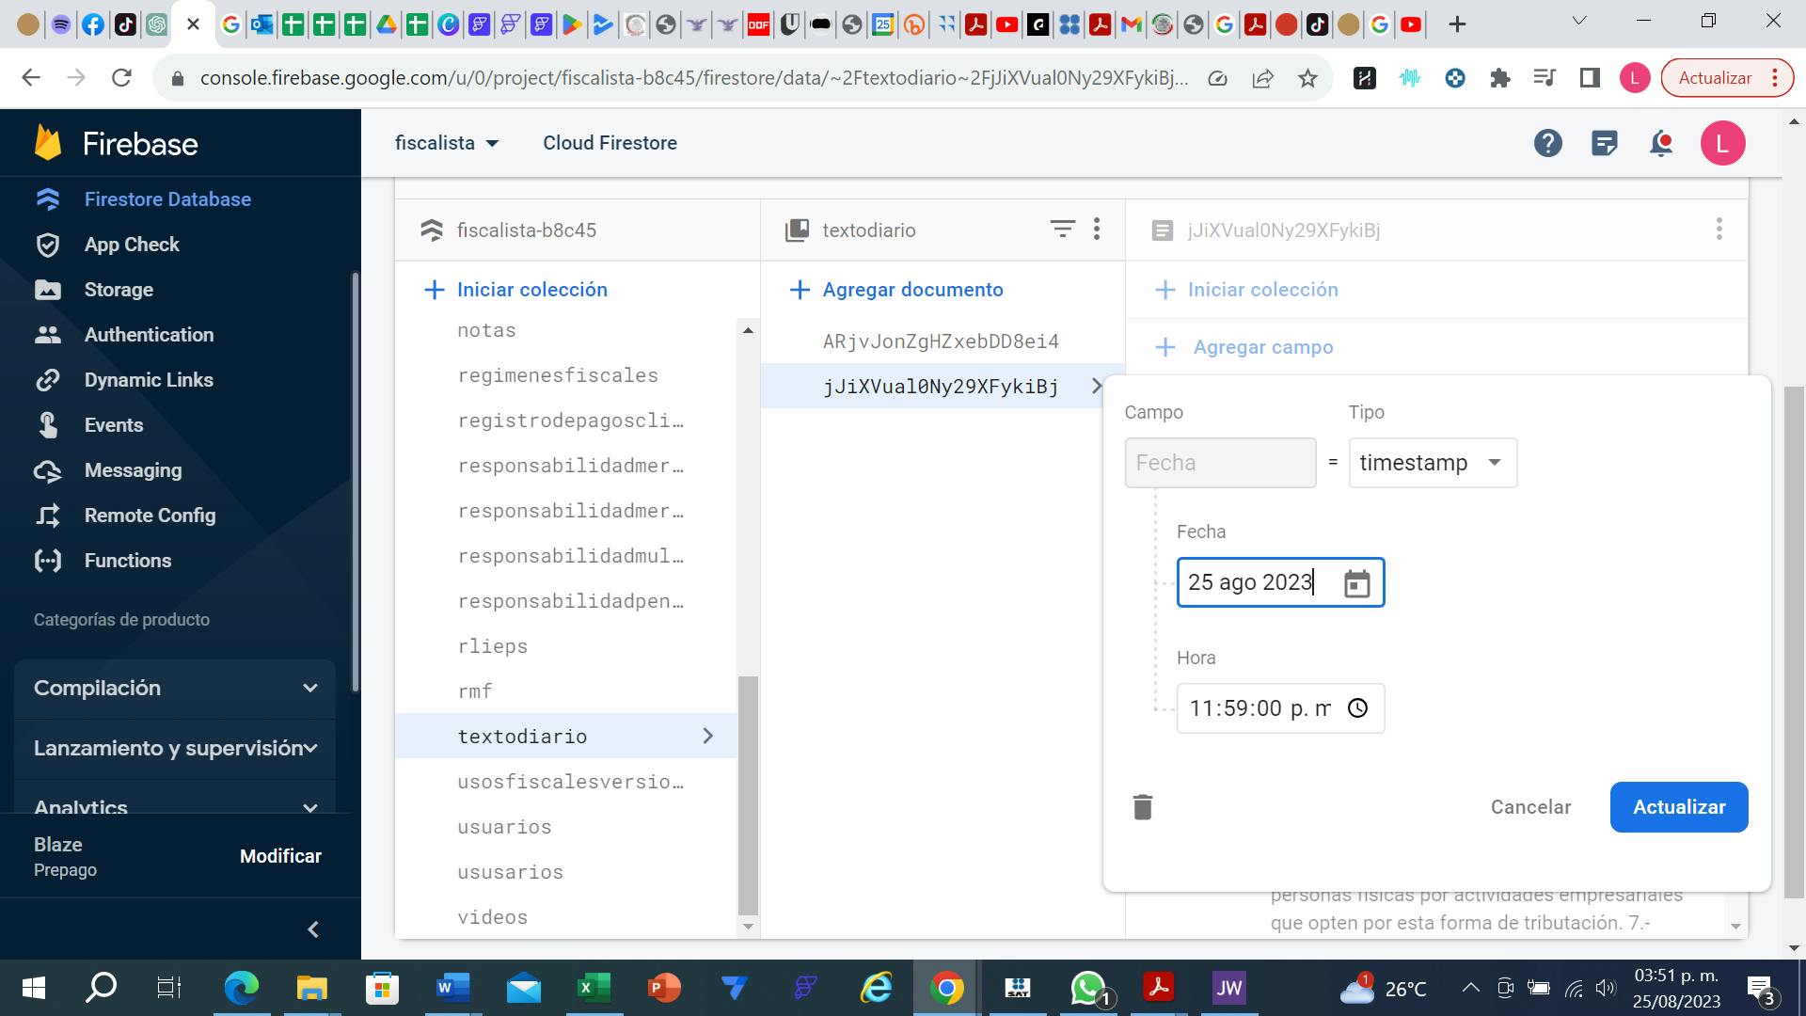Image resolution: width=1806 pixels, height=1016 pixels.
Task: Expand the Compilación category
Action: tap(175, 688)
